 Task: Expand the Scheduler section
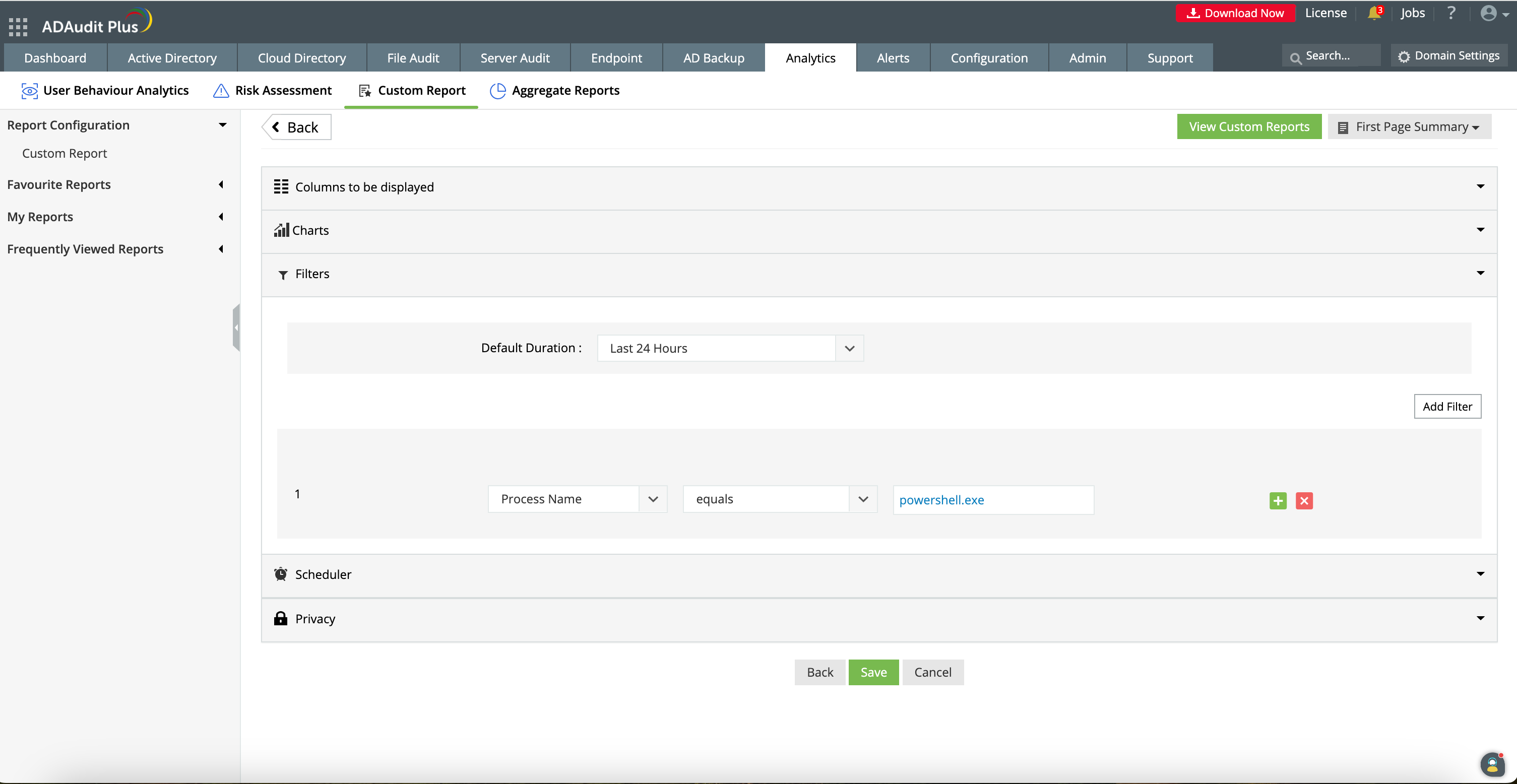(1480, 574)
